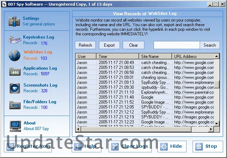Click the Search button
This screenshot has height=158, width=227.
[x=210, y=45]
